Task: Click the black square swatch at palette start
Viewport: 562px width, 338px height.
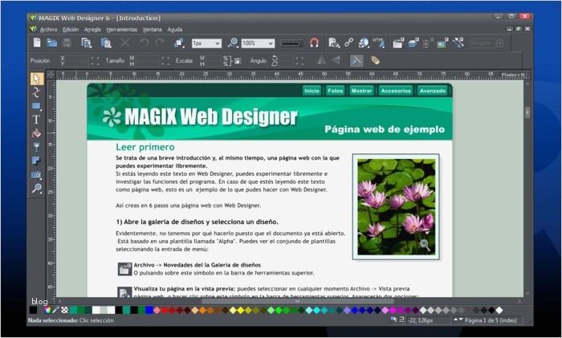Action: tap(34, 310)
